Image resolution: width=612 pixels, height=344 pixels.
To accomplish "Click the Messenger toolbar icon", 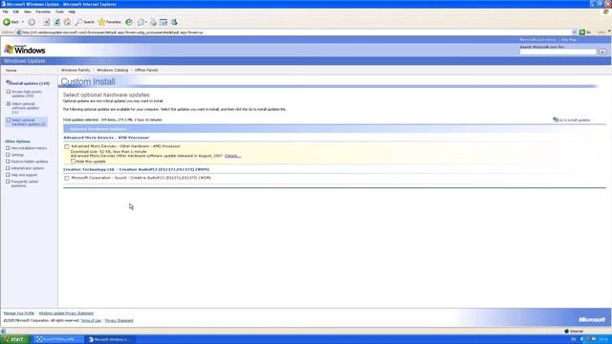I will pos(174,22).
